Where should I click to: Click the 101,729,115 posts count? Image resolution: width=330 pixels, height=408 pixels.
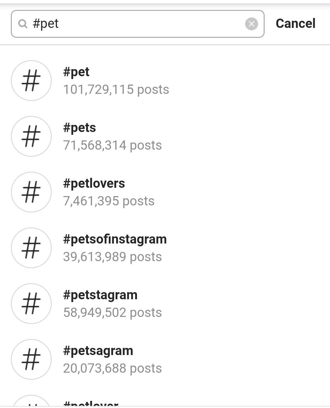tap(116, 90)
